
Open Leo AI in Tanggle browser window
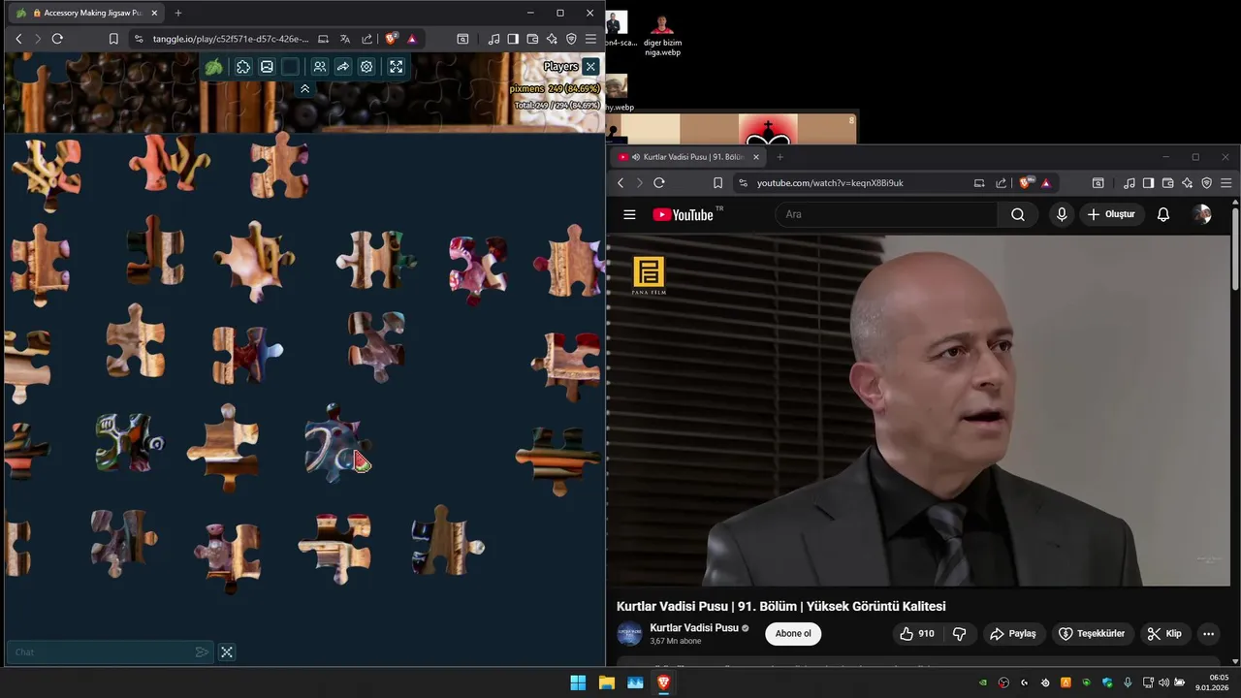tap(552, 39)
